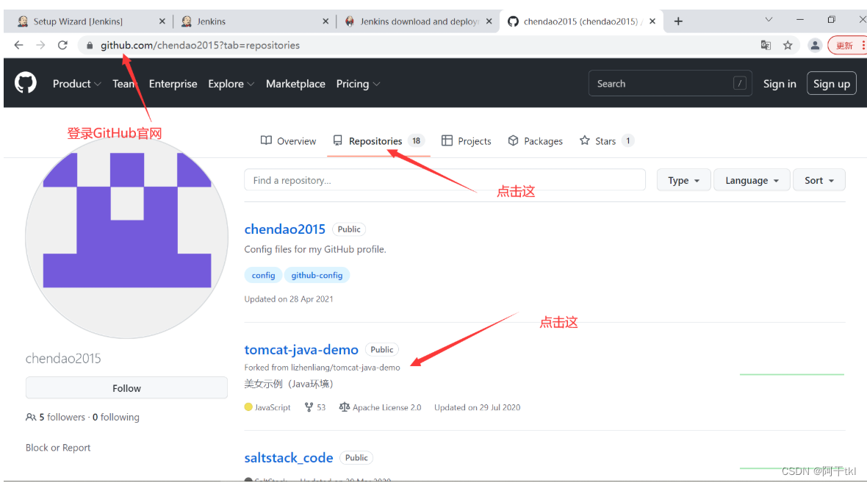Reload the page with the refresh icon
Screen dimensions: 867x483
click(x=62, y=46)
